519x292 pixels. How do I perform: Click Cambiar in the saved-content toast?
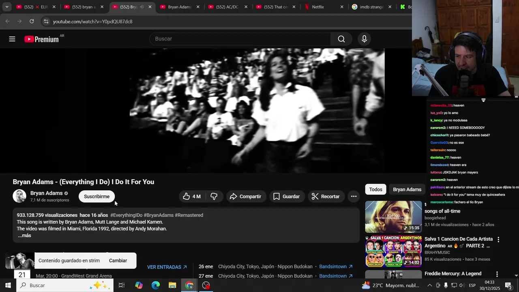point(118,261)
